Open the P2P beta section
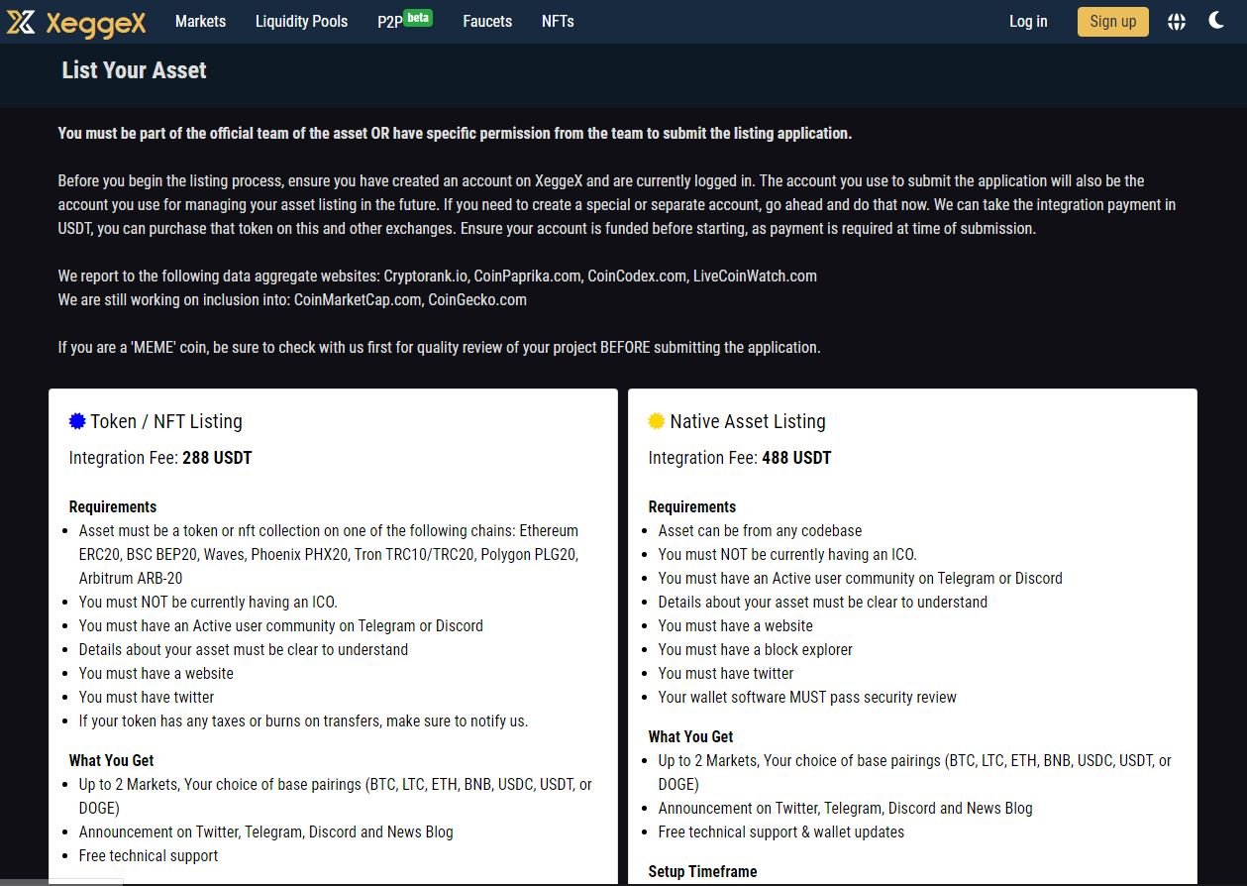The width and height of the screenshot is (1247, 886). pyautogui.click(x=404, y=20)
